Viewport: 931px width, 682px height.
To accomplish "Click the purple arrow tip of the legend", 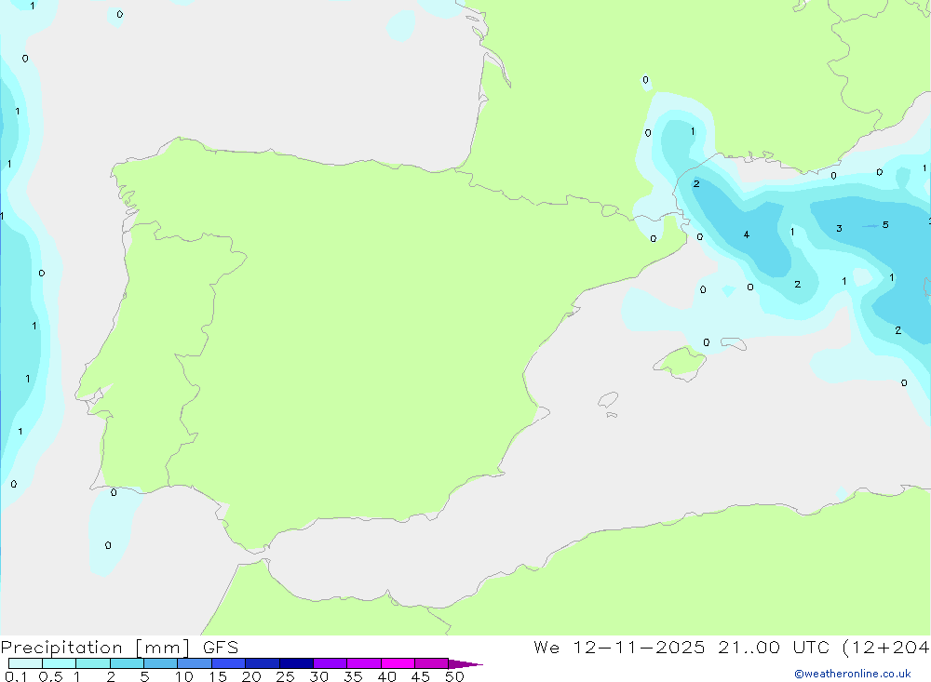I will point(465,663).
